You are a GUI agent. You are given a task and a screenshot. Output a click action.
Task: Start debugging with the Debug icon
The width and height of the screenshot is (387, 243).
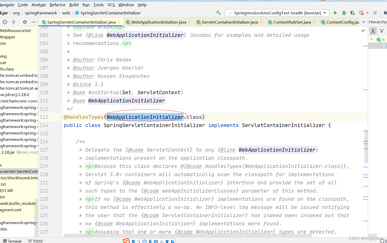(343, 13)
